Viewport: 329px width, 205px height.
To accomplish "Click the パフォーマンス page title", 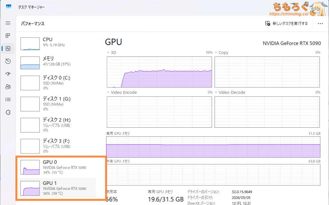I will pos(32,24).
